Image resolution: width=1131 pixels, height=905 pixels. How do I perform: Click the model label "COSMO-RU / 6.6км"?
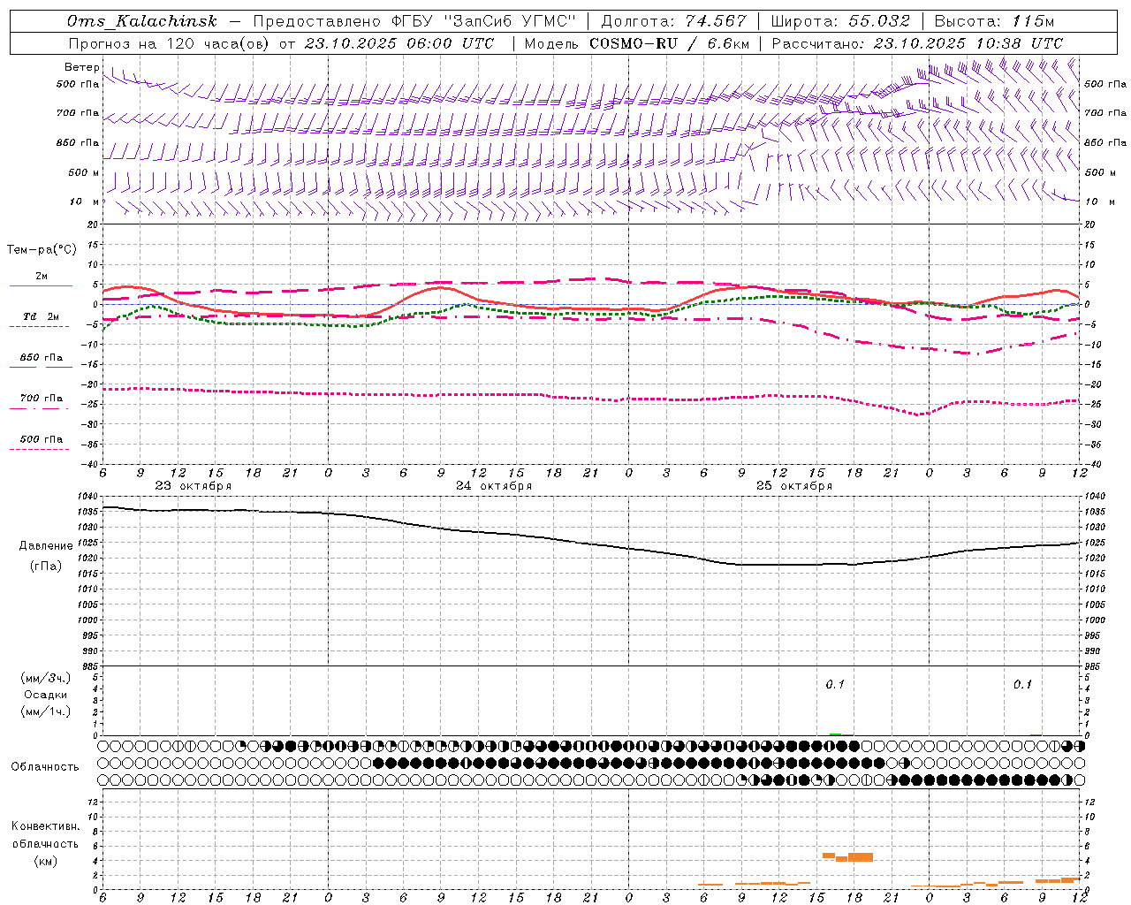(x=669, y=43)
